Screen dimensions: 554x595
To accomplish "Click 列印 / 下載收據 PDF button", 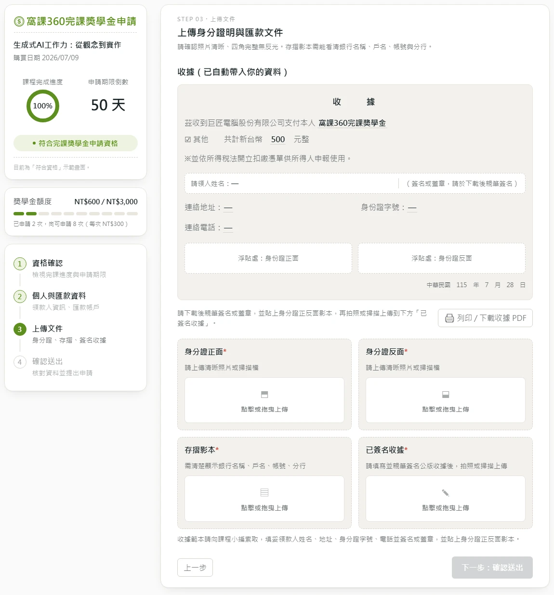I will pos(485,318).
